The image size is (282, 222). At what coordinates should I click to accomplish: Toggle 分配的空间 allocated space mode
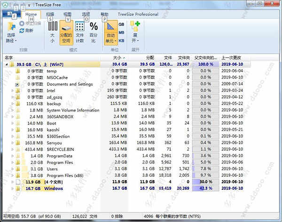(x=66, y=32)
